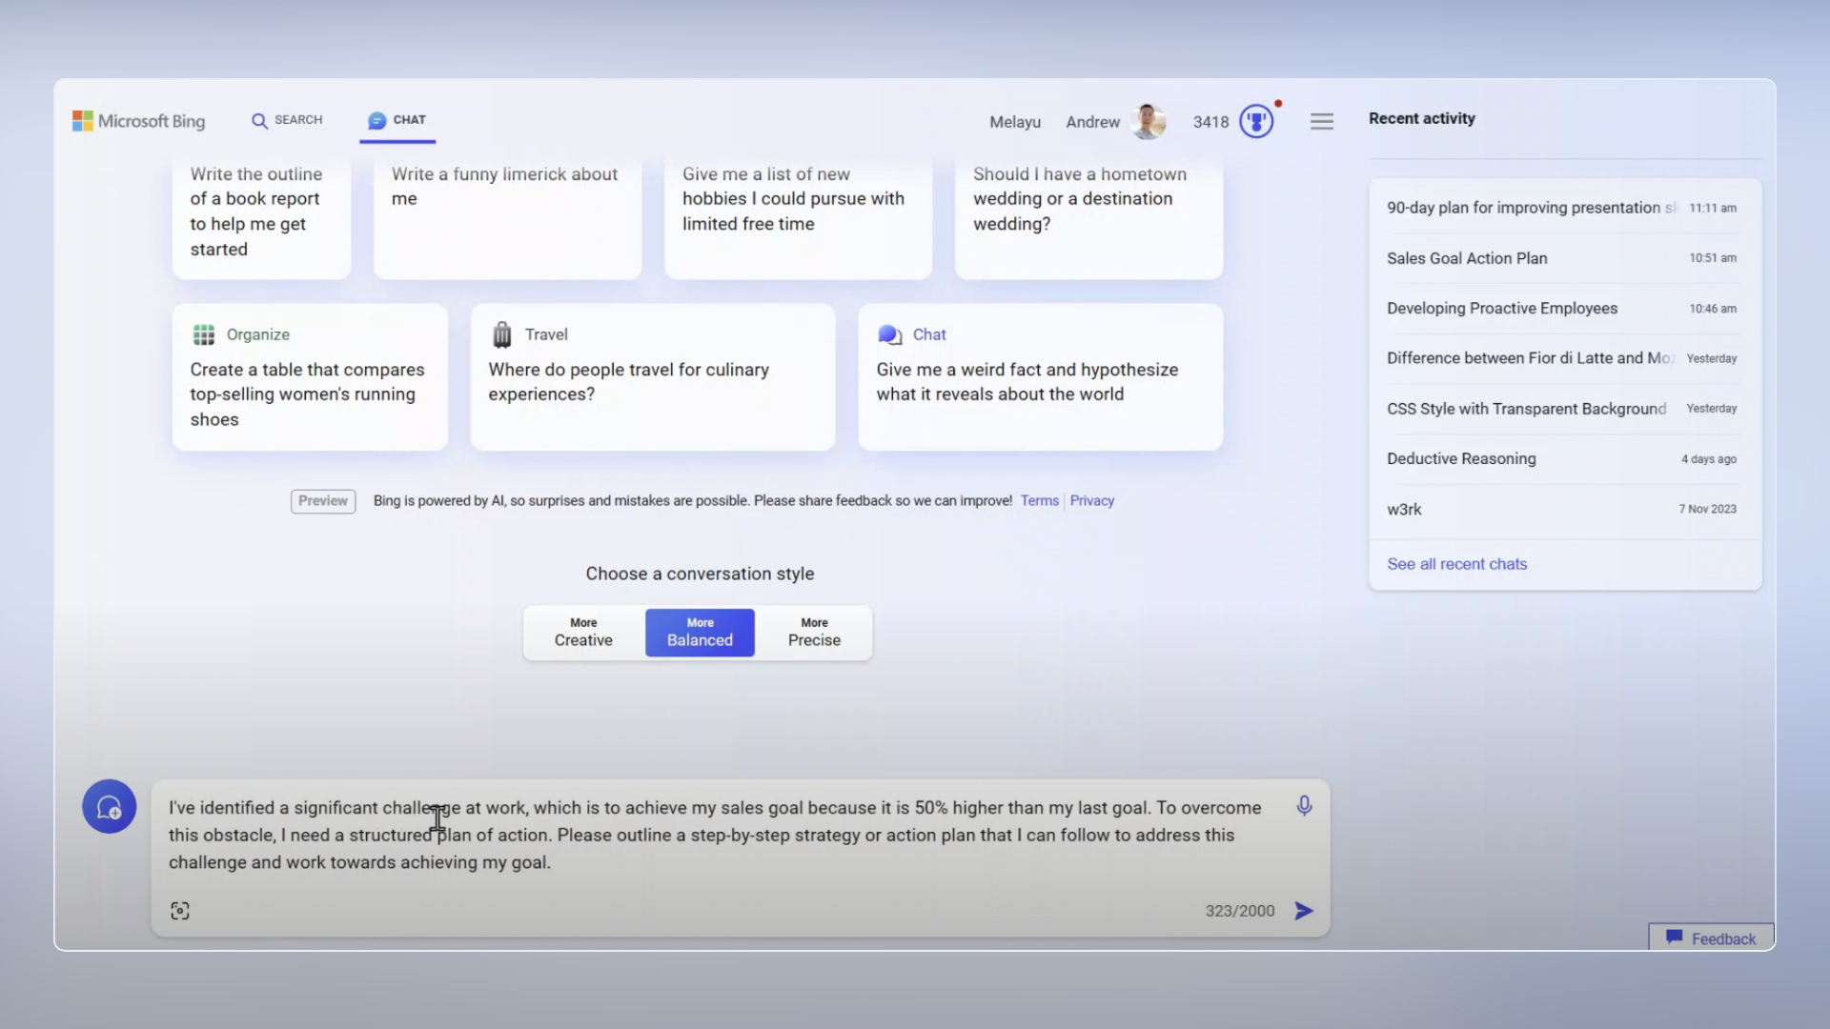The image size is (1830, 1029).
Task: Expand See all recent chats link
Action: [1458, 563]
